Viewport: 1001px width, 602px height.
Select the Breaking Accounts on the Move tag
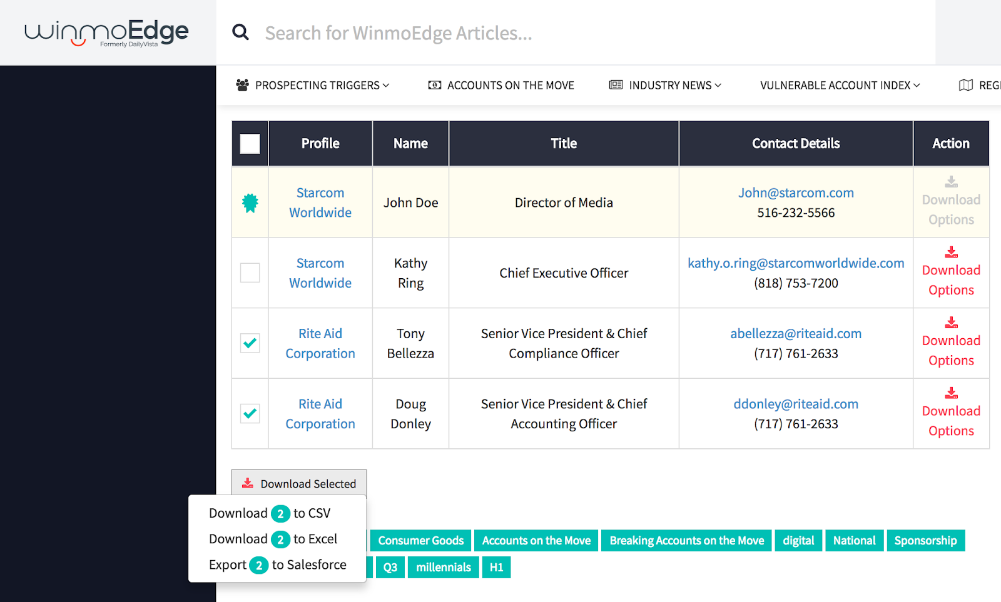pos(687,541)
